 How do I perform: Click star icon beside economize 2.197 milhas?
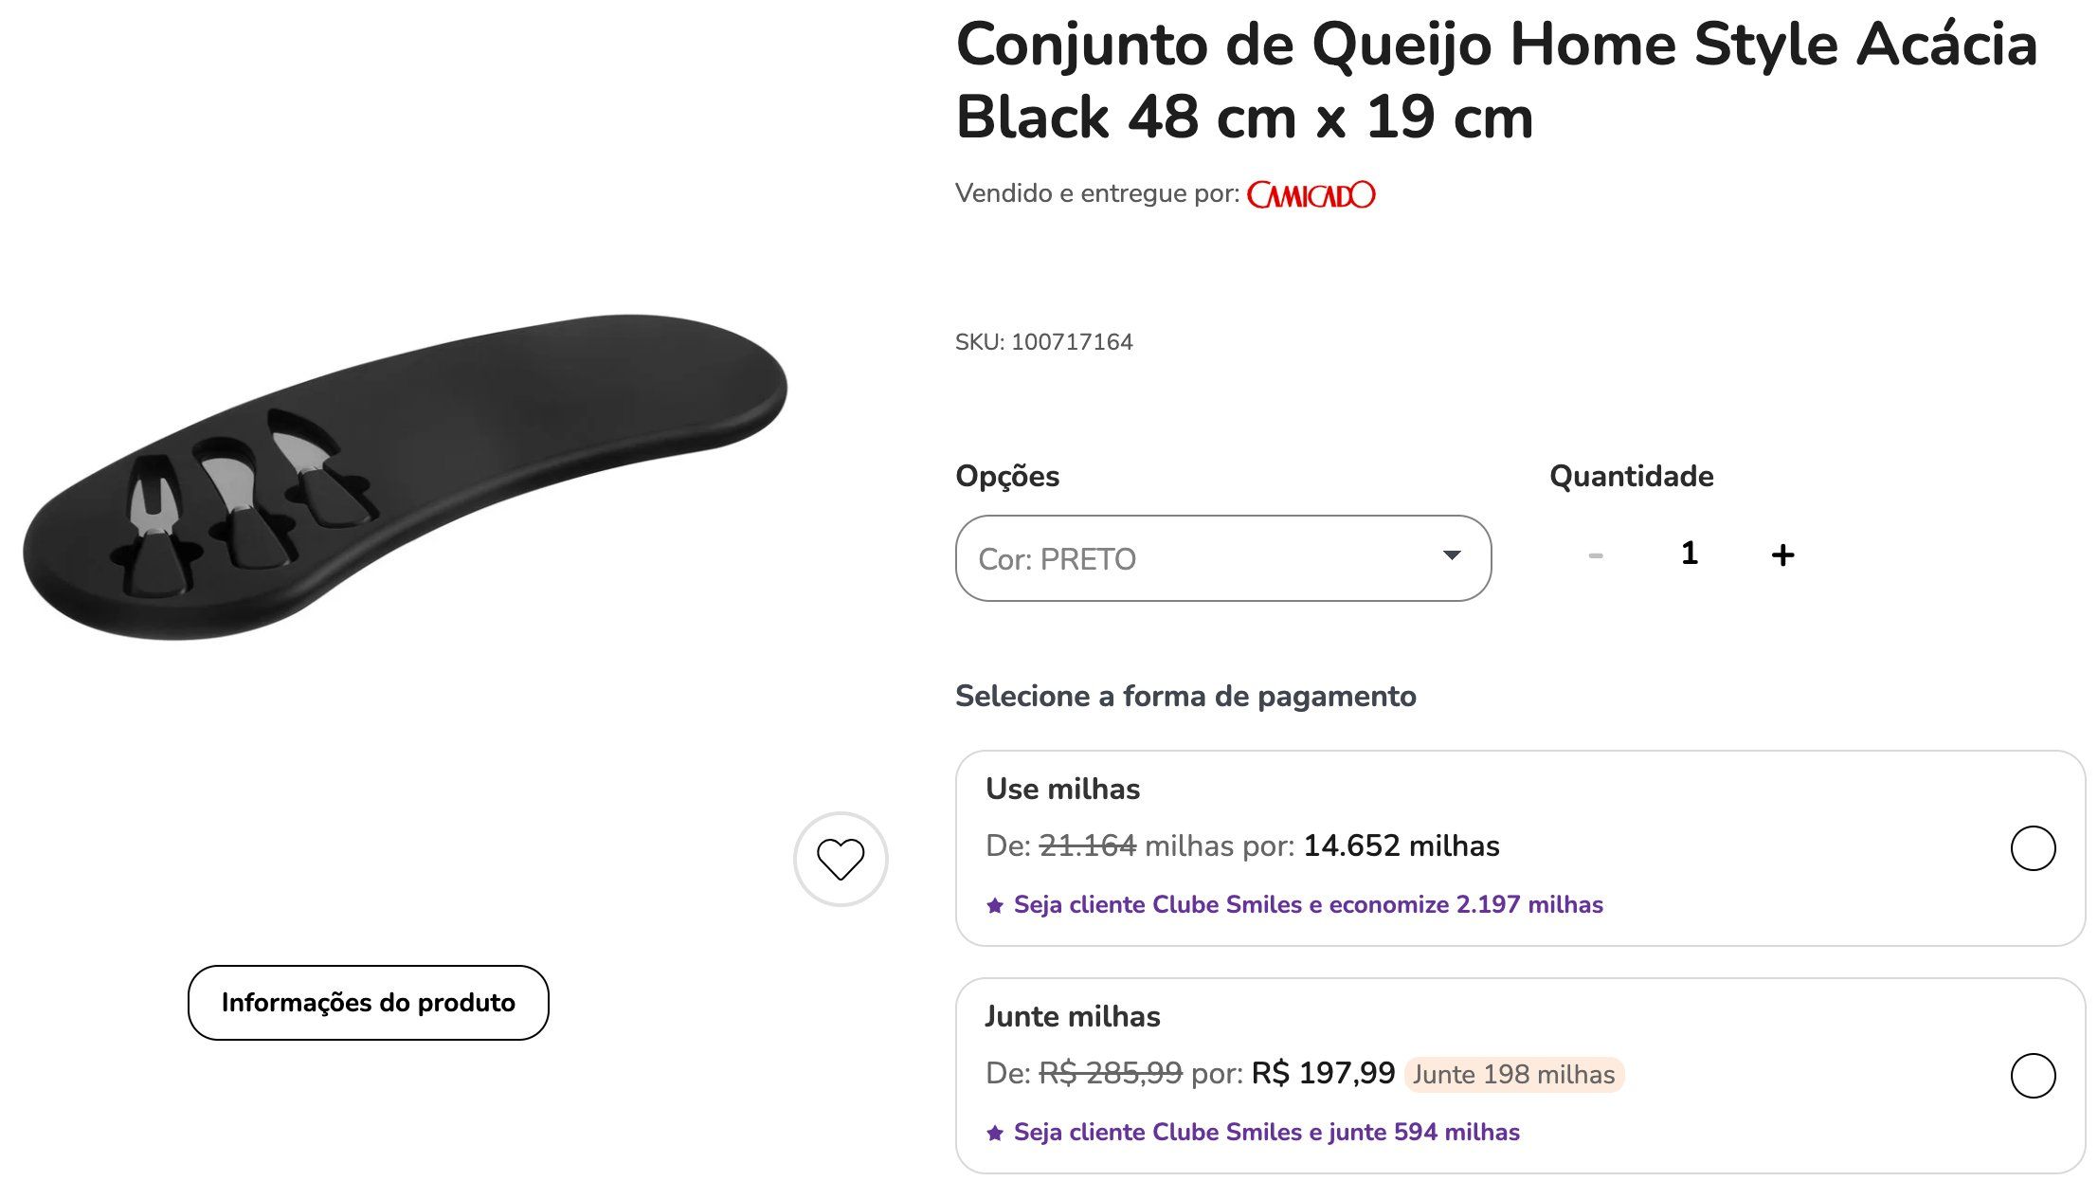click(x=995, y=905)
